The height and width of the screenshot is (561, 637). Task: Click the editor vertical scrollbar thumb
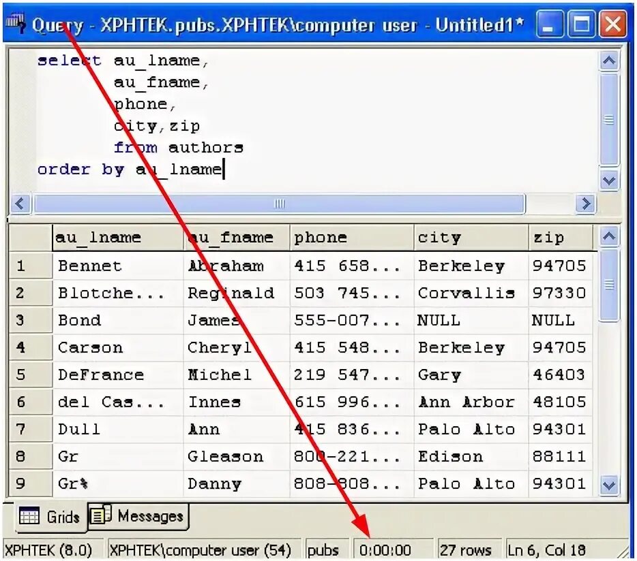coord(608,119)
